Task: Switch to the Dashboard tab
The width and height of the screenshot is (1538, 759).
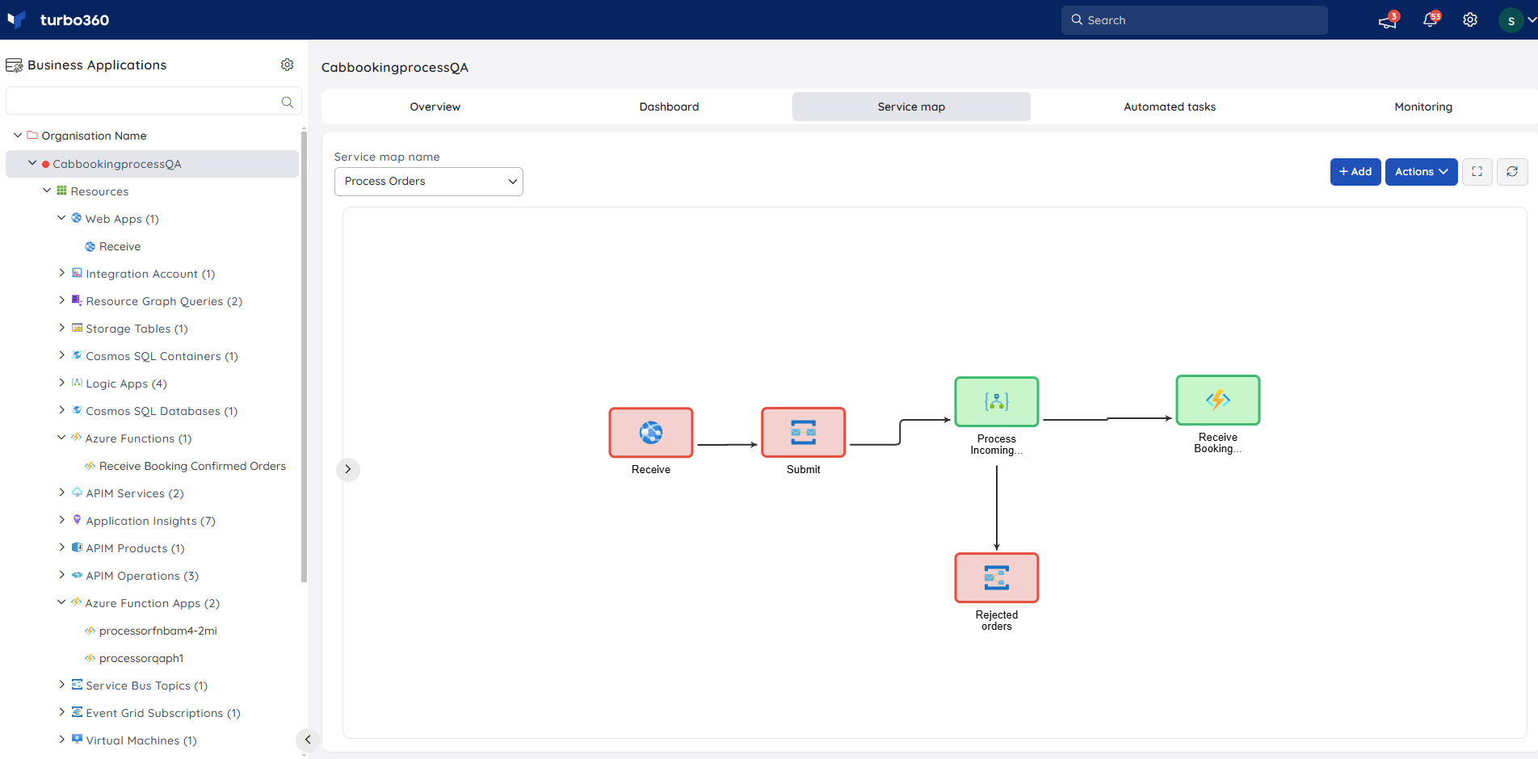Action: click(x=669, y=107)
